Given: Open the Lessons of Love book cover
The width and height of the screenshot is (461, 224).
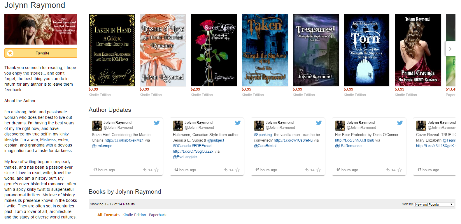Looking at the screenshot, I should click(x=163, y=50).
